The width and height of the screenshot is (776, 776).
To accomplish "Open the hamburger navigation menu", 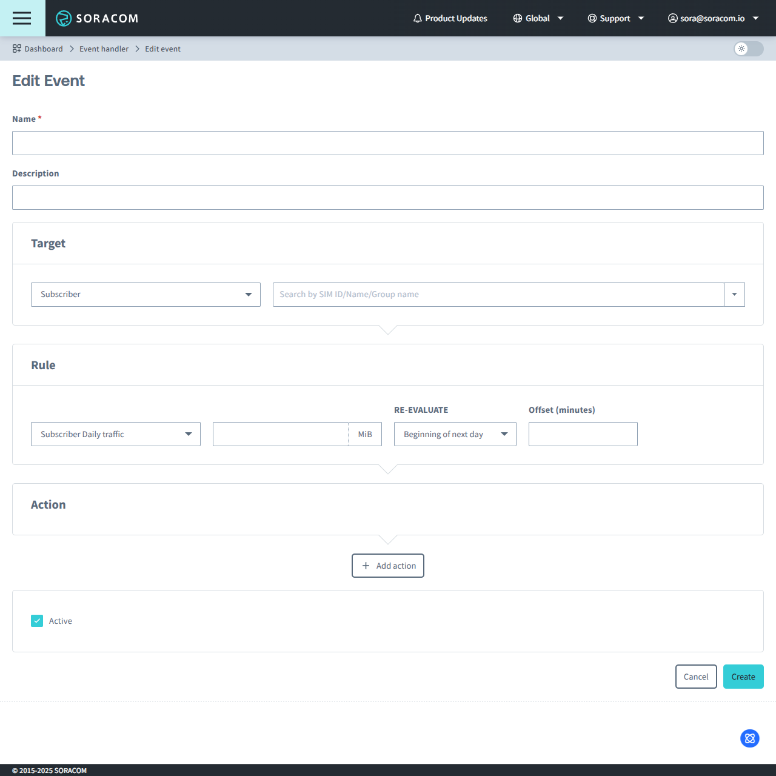I will coord(22,18).
